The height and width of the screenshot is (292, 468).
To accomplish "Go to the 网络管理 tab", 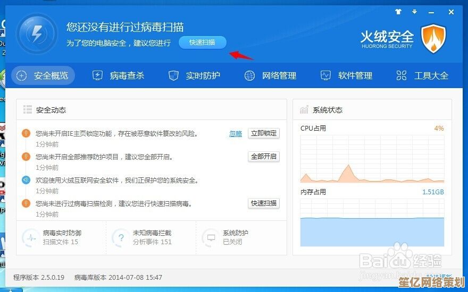I will pyautogui.click(x=270, y=75).
